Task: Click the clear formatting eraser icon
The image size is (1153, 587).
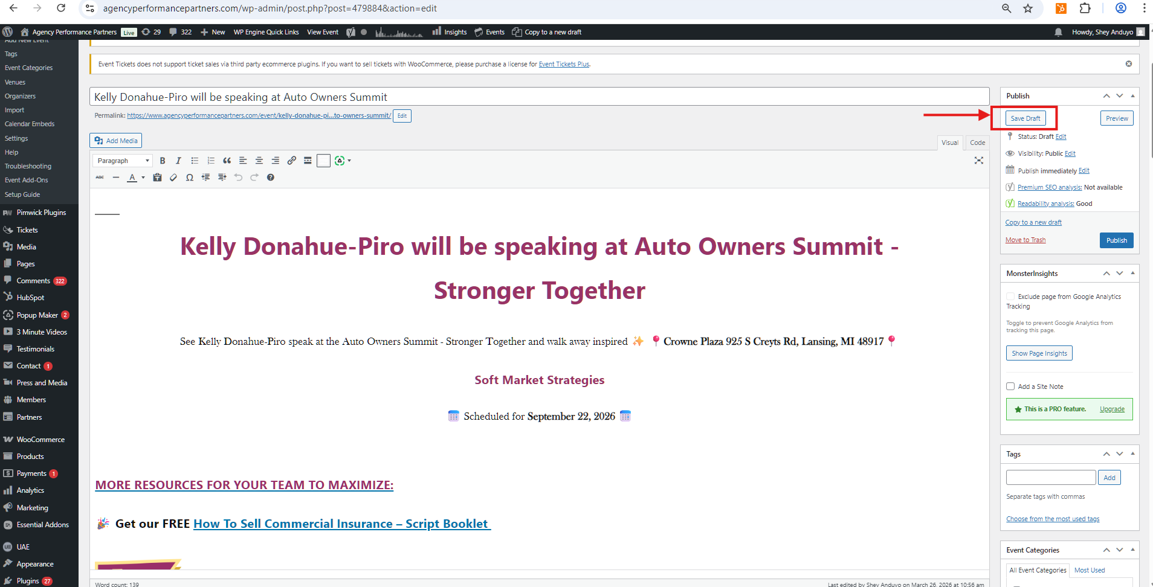Action: tap(173, 178)
